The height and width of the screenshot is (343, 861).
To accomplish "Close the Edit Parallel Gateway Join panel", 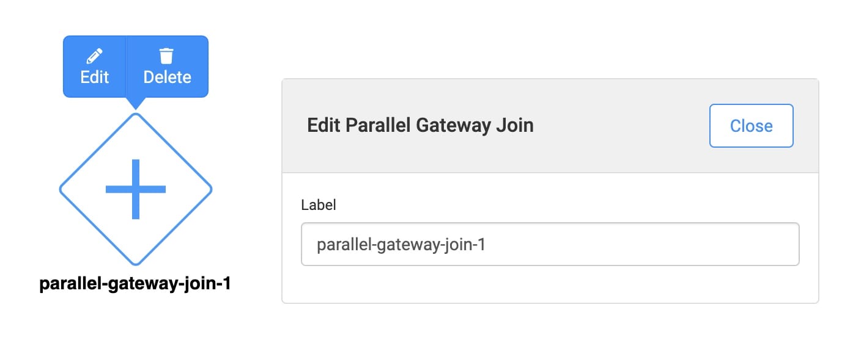I will 751,126.
